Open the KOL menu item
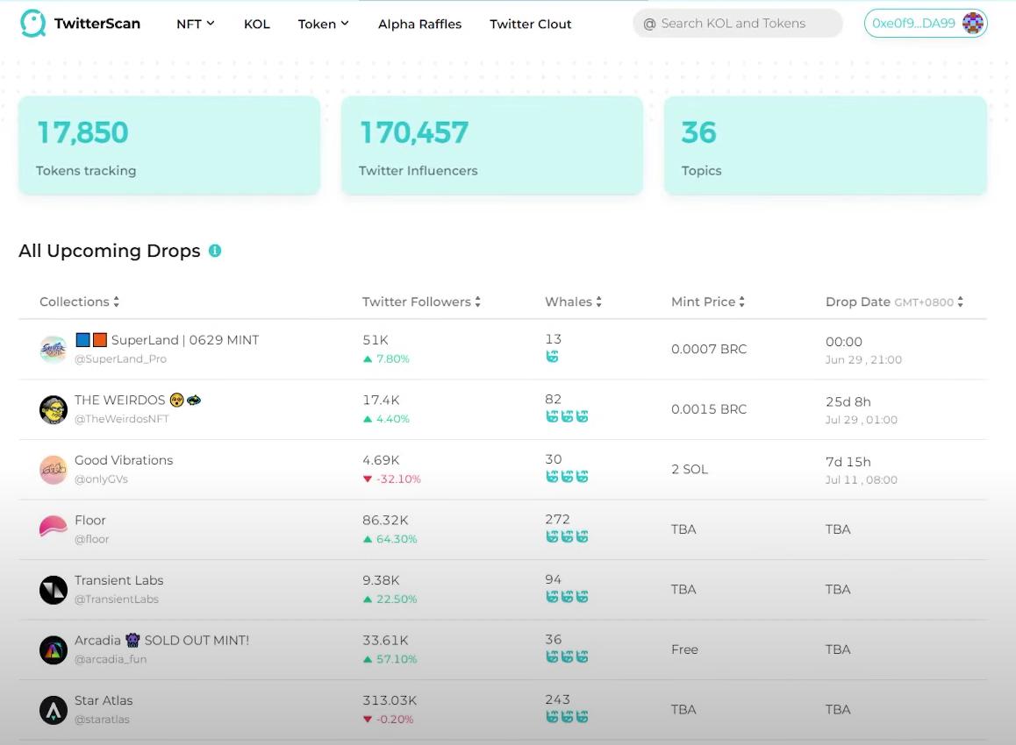Image resolution: width=1016 pixels, height=745 pixels. [257, 24]
